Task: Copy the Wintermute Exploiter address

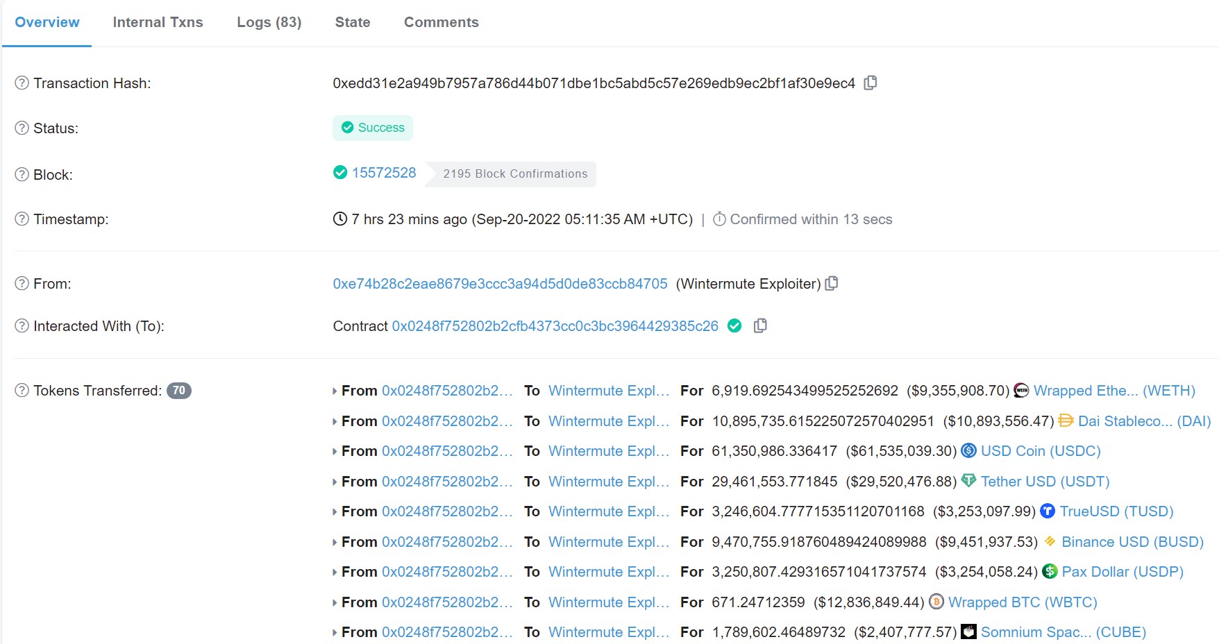Action: pyautogui.click(x=831, y=283)
